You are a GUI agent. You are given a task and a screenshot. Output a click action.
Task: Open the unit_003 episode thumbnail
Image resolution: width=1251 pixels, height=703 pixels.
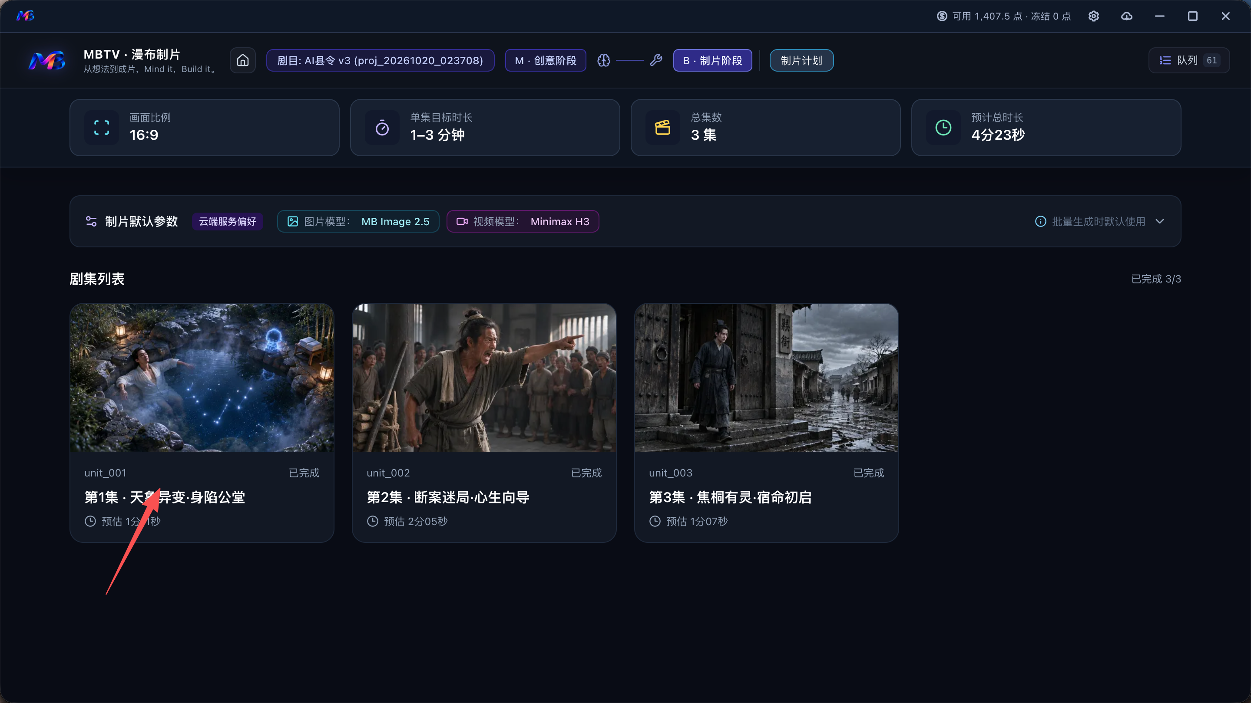tap(766, 378)
